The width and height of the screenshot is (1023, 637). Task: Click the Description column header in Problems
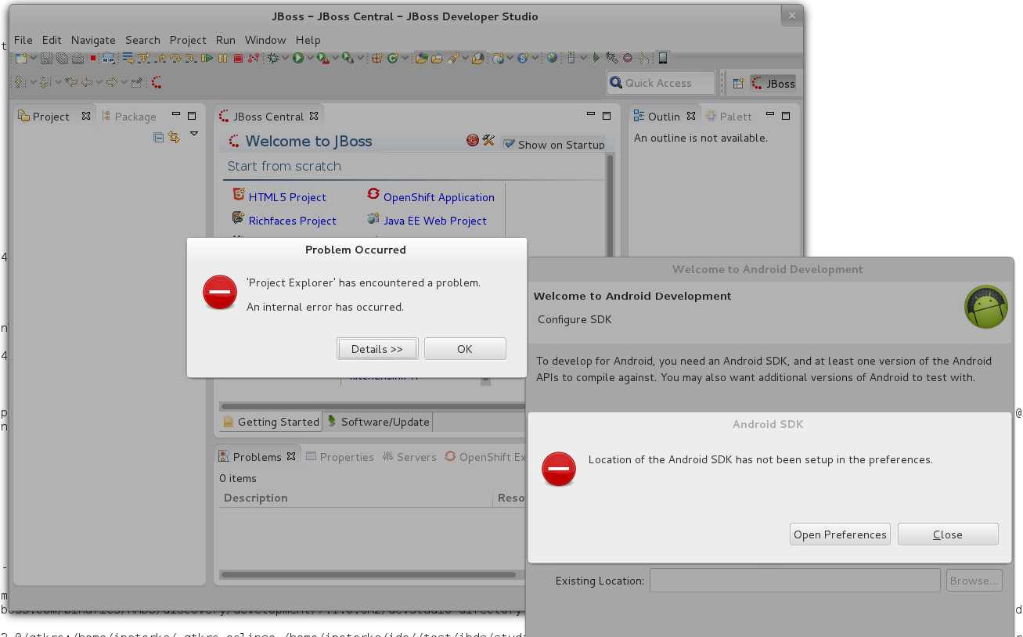pyautogui.click(x=256, y=498)
